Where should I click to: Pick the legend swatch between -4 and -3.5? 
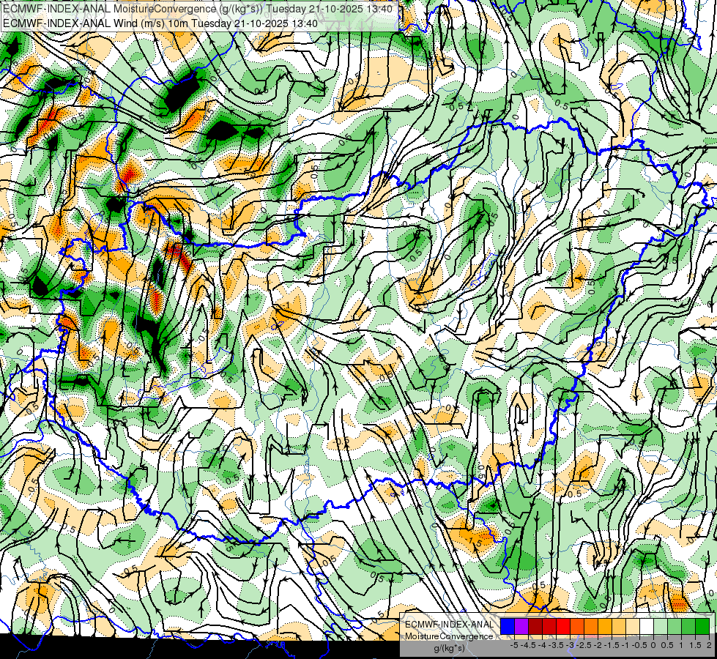tap(549, 627)
